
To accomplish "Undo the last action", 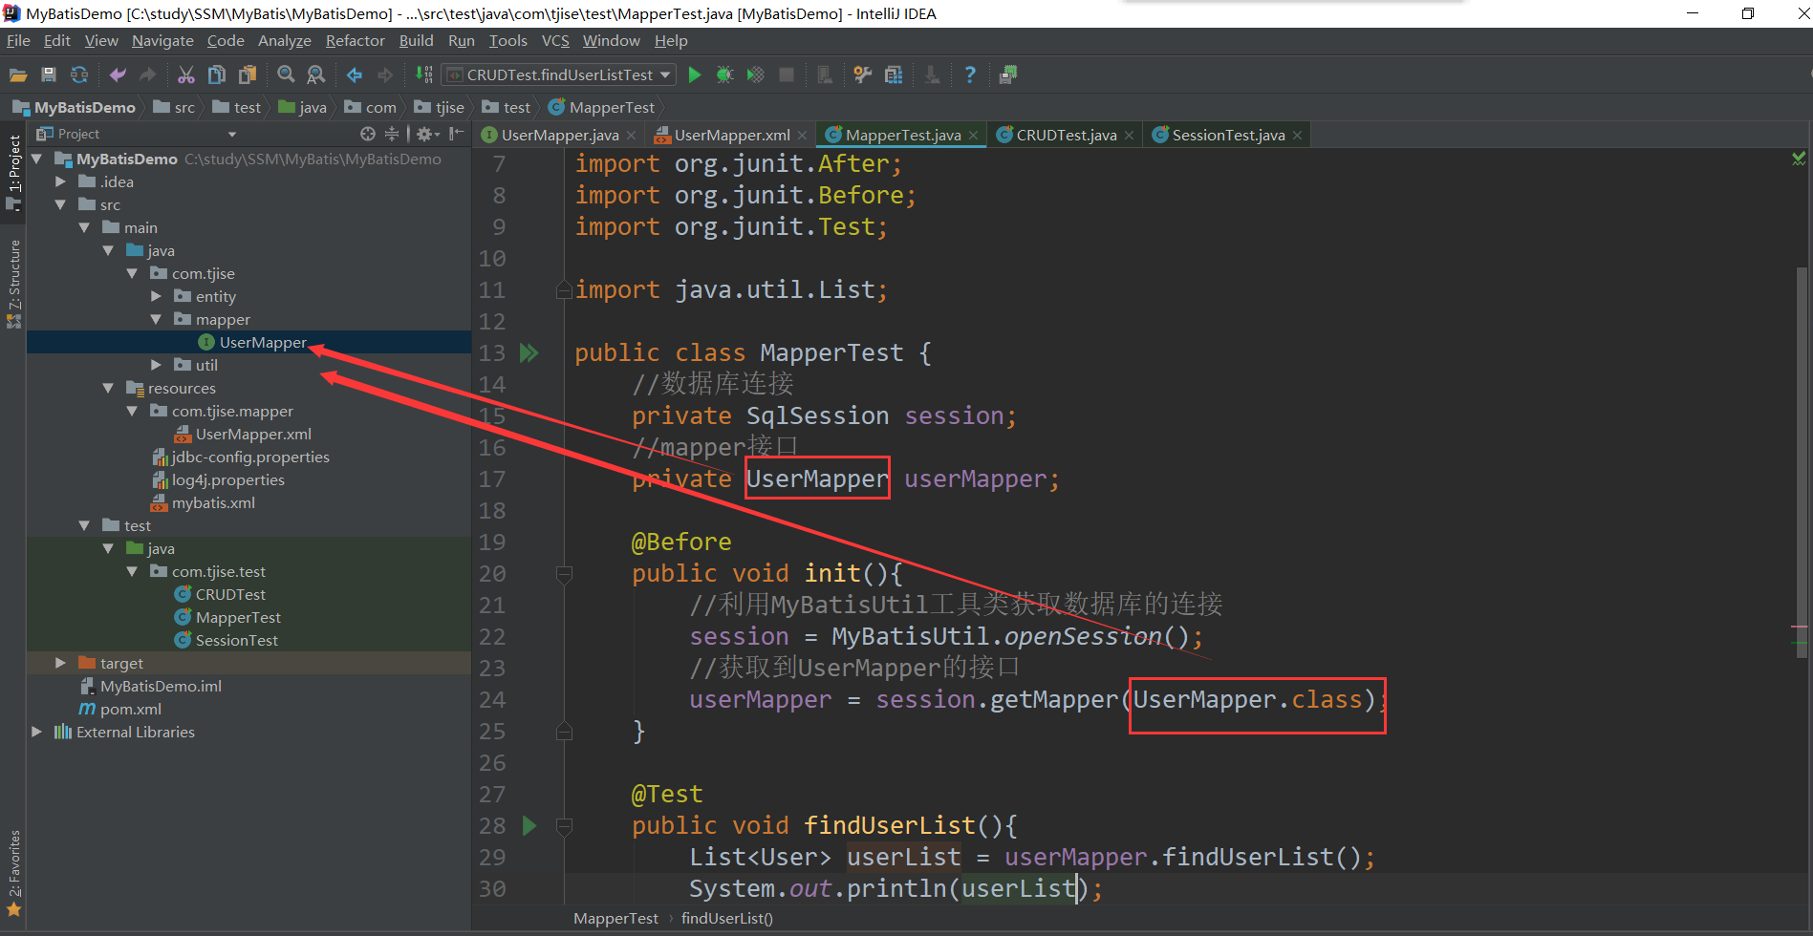I will pos(118,74).
